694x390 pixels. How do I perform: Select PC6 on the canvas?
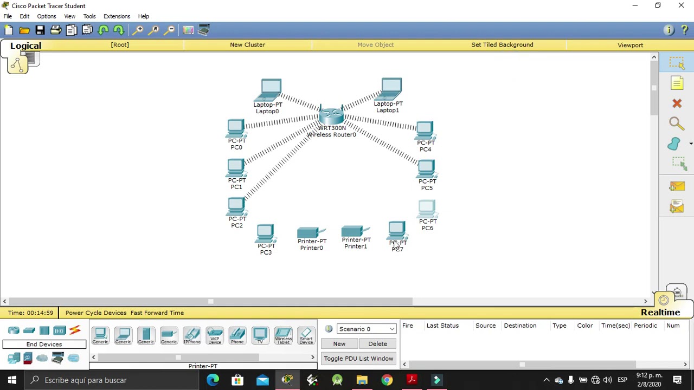427,209
